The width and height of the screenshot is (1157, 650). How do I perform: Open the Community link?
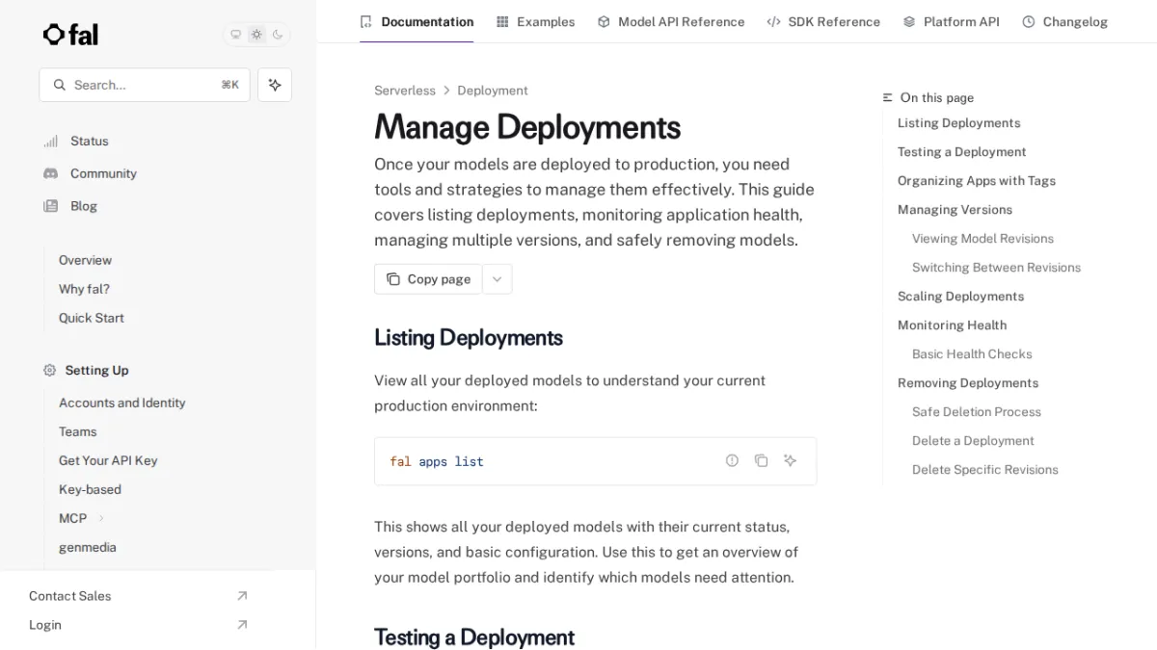pyautogui.click(x=103, y=173)
